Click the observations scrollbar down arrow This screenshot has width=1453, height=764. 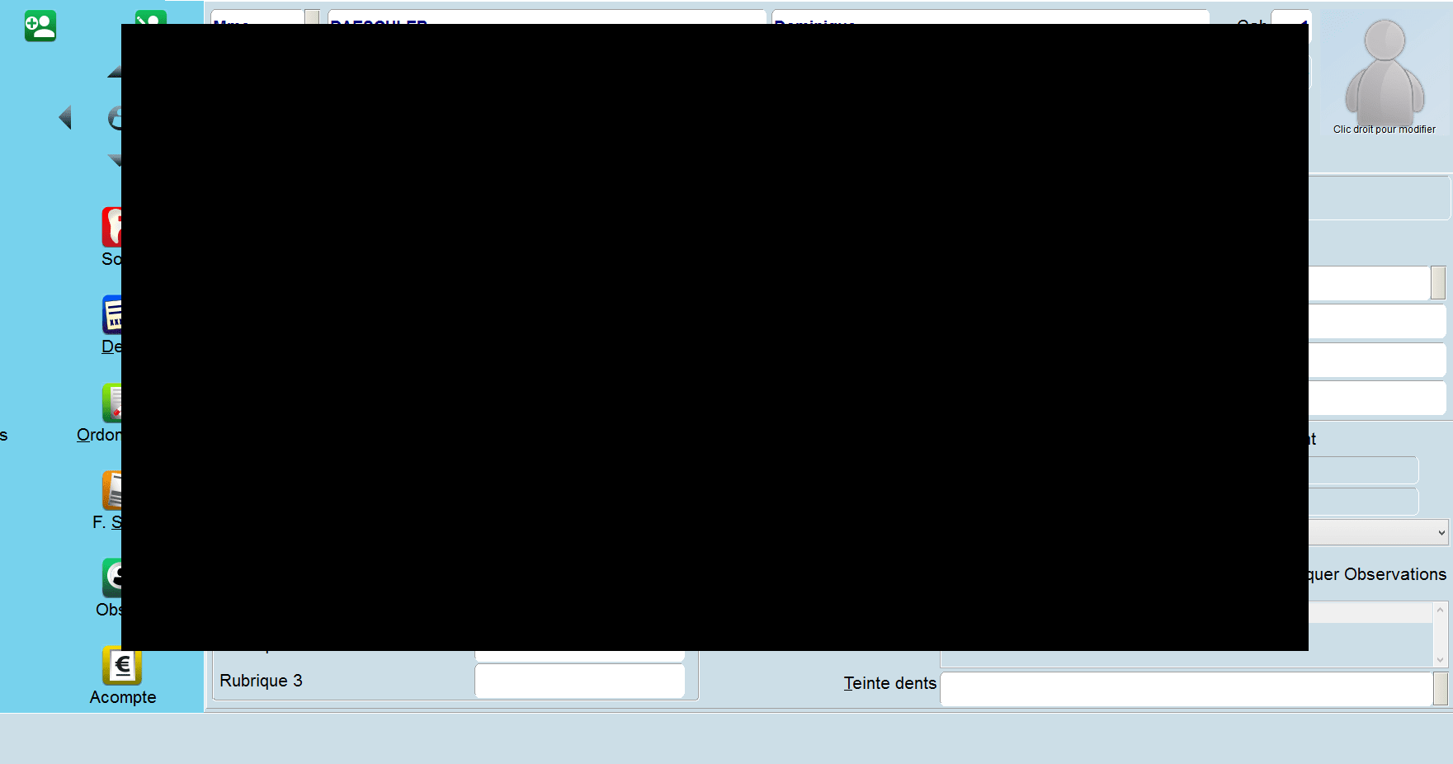click(1441, 659)
